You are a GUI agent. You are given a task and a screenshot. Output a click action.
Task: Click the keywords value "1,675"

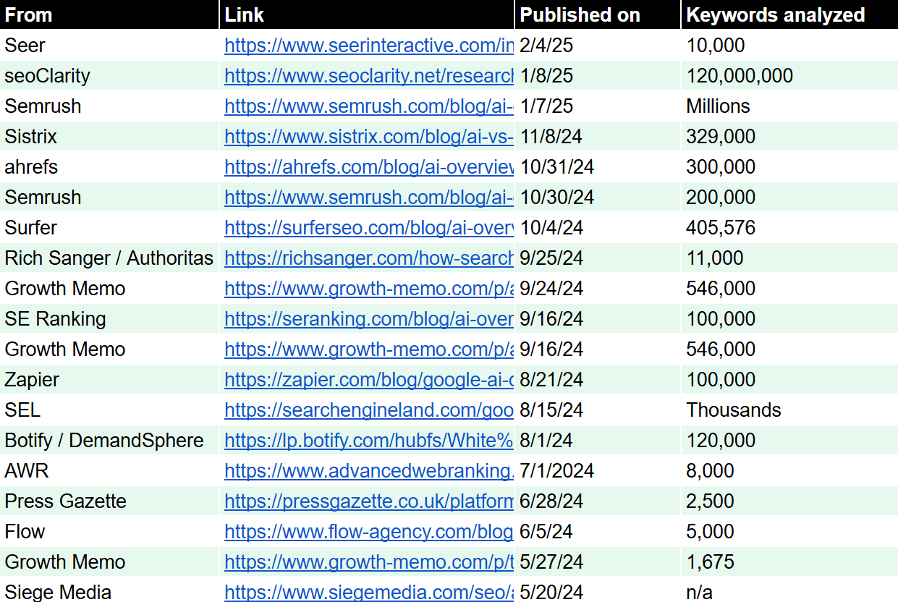click(710, 562)
